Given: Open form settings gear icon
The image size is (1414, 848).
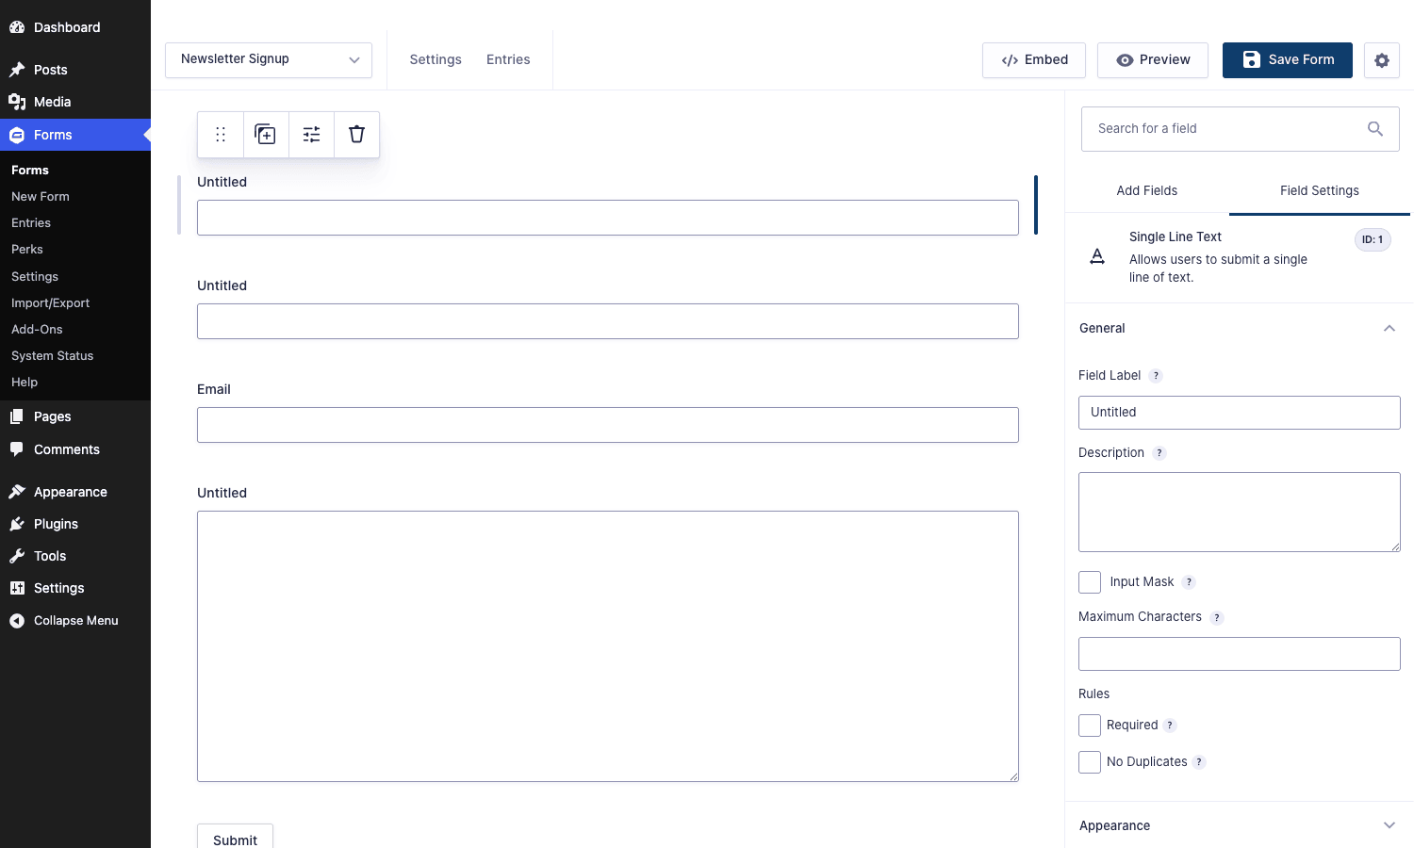Looking at the screenshot, I should [x=1382, y=60].
